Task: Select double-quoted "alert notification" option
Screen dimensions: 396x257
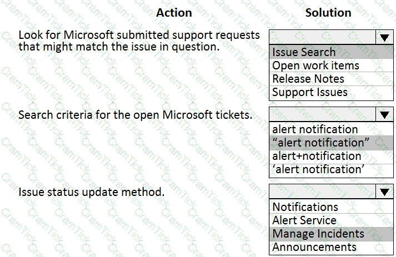Action: [331, 143]
